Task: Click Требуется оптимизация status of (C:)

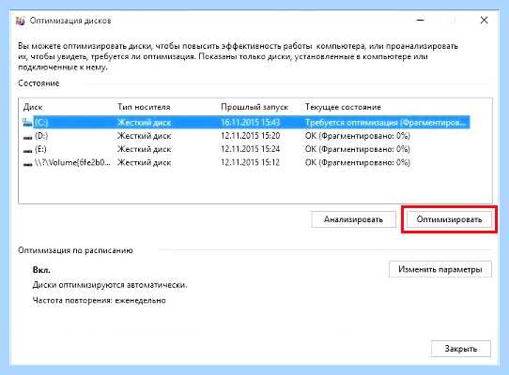Action: tap(385, 123)
